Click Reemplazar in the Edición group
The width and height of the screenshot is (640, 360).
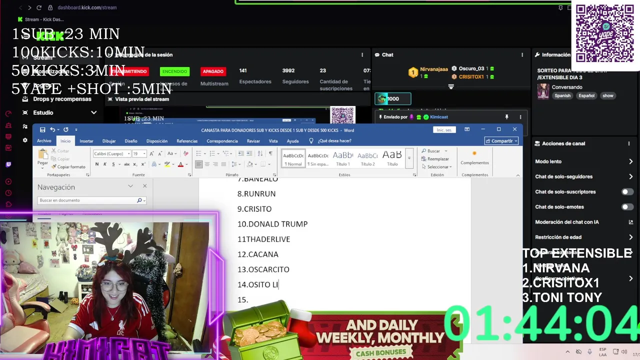[435, 159]
